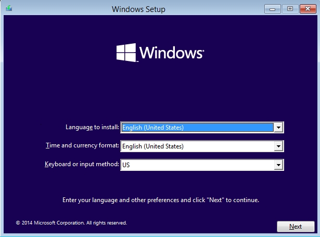Open the Language to install combo box
320x237 pixels.
[202, 128]
